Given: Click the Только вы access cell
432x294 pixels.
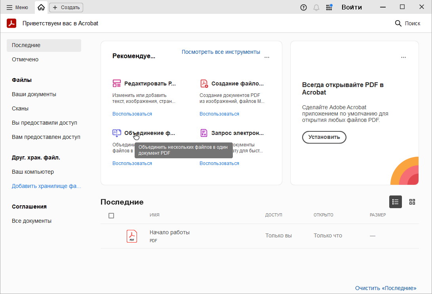Looking at the screenshot, I should [278, 236].
